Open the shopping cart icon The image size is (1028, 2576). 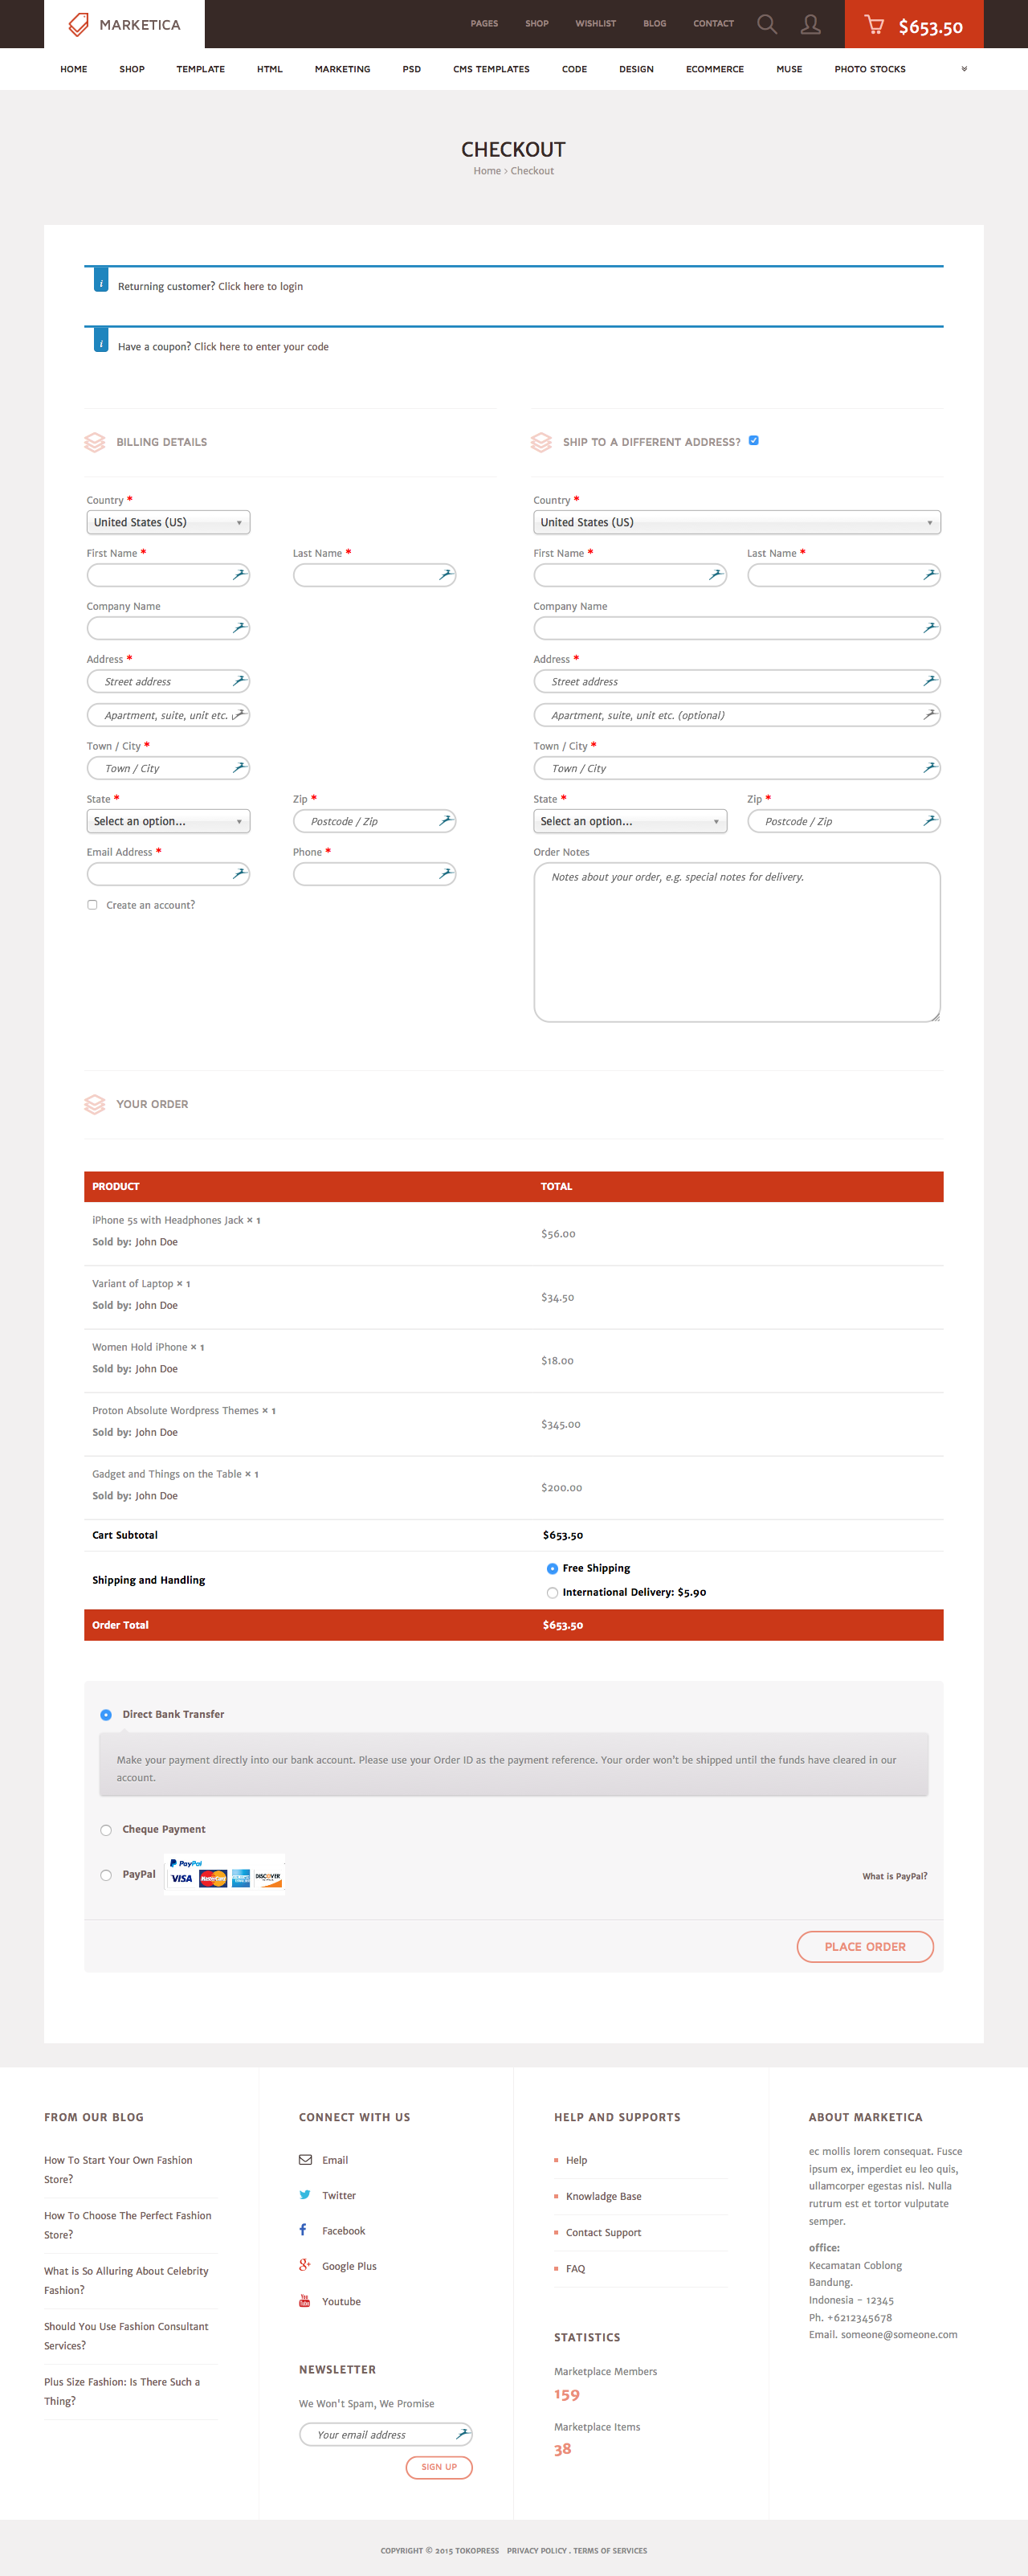click(x=873, y=25)
